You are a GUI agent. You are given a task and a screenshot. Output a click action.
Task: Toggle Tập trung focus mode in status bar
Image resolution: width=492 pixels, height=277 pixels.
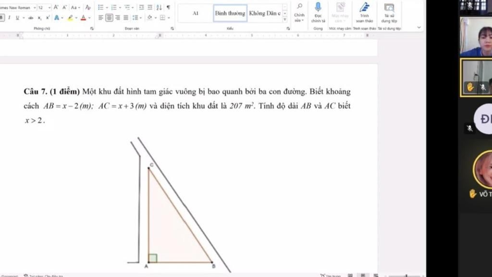330,276
